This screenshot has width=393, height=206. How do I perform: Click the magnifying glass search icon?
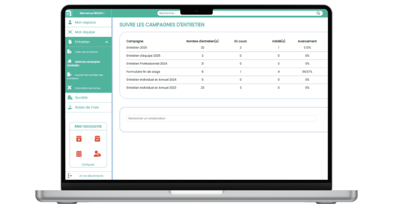318,13
